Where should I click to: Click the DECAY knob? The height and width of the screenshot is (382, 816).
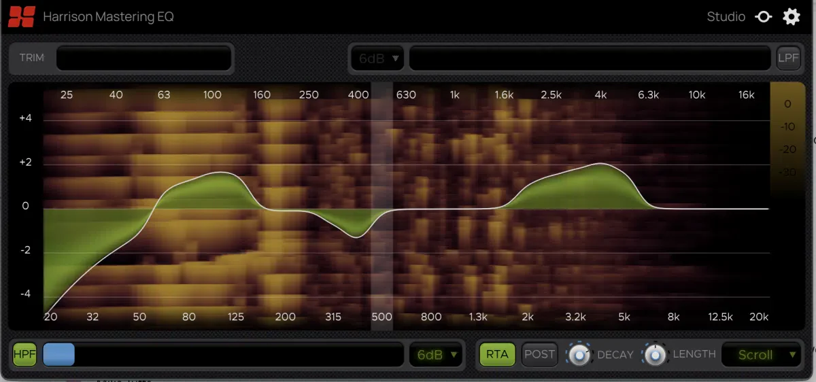click(579, 354)
